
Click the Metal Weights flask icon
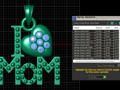74,18
